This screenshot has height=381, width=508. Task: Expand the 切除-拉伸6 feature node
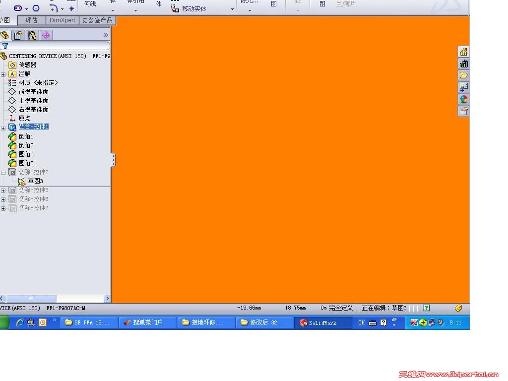click(3, 199)
